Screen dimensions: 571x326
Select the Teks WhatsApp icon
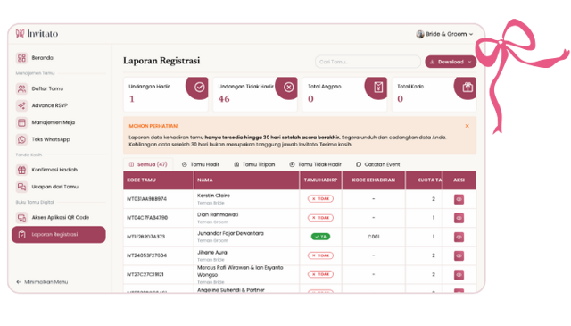(x=21, y=139)
